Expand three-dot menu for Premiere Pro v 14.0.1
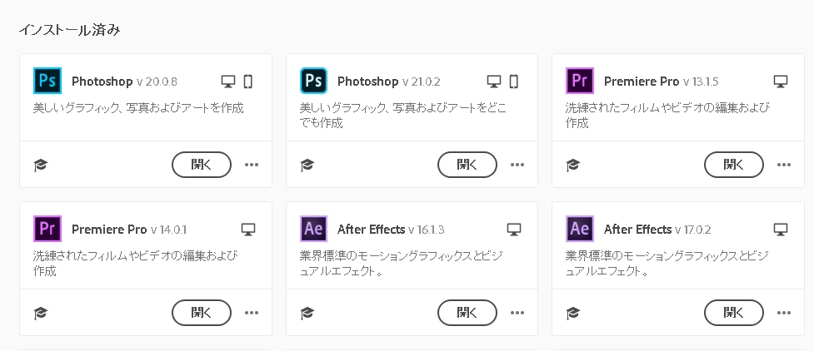This screenshot has height=351, width=814. [x=252, y=313]
